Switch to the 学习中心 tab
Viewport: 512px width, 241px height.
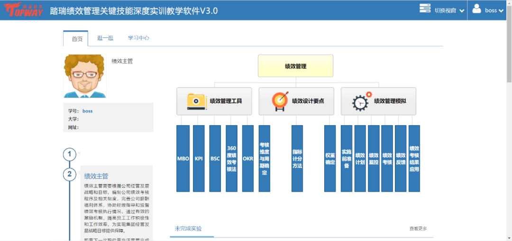coord(138,38)
